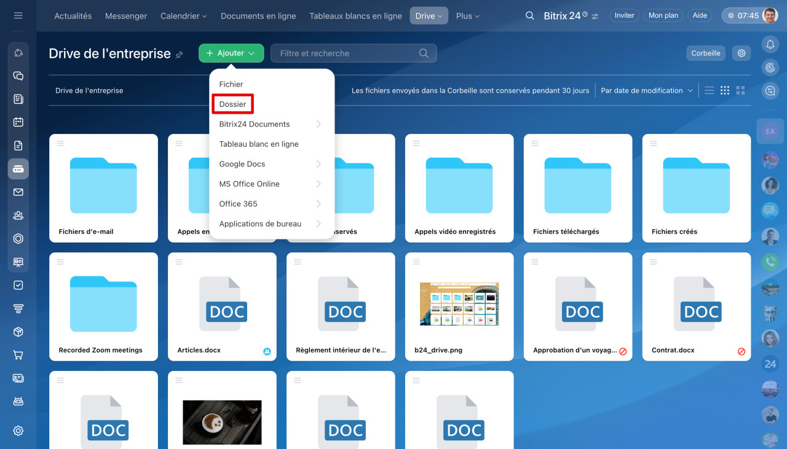This screenshot has width=787, height=449.
Task: Select Dossier from the Ajouter menu
Action: tap(233, 104)
